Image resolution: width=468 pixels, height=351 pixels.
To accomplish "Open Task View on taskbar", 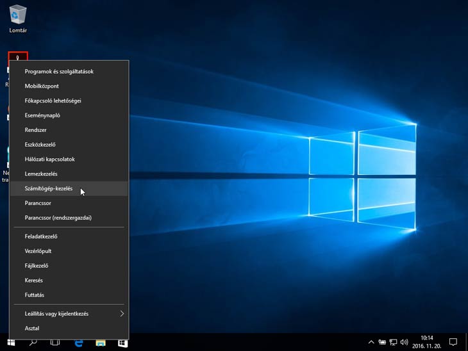I will pyautogui.click(x=55, y=343).
